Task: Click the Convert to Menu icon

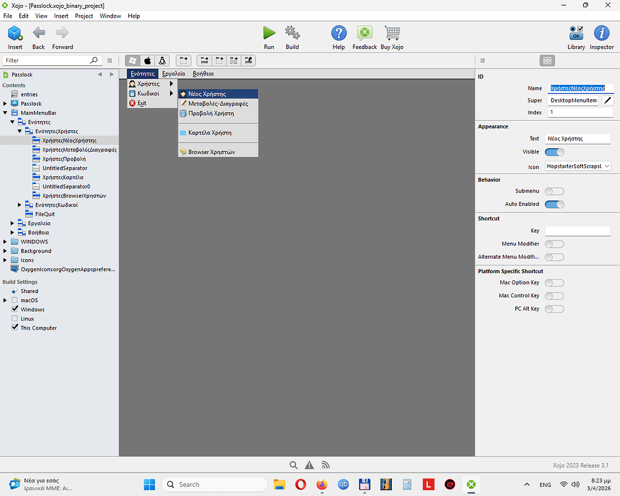Action: pyautogui.click(x=248, y=61)
